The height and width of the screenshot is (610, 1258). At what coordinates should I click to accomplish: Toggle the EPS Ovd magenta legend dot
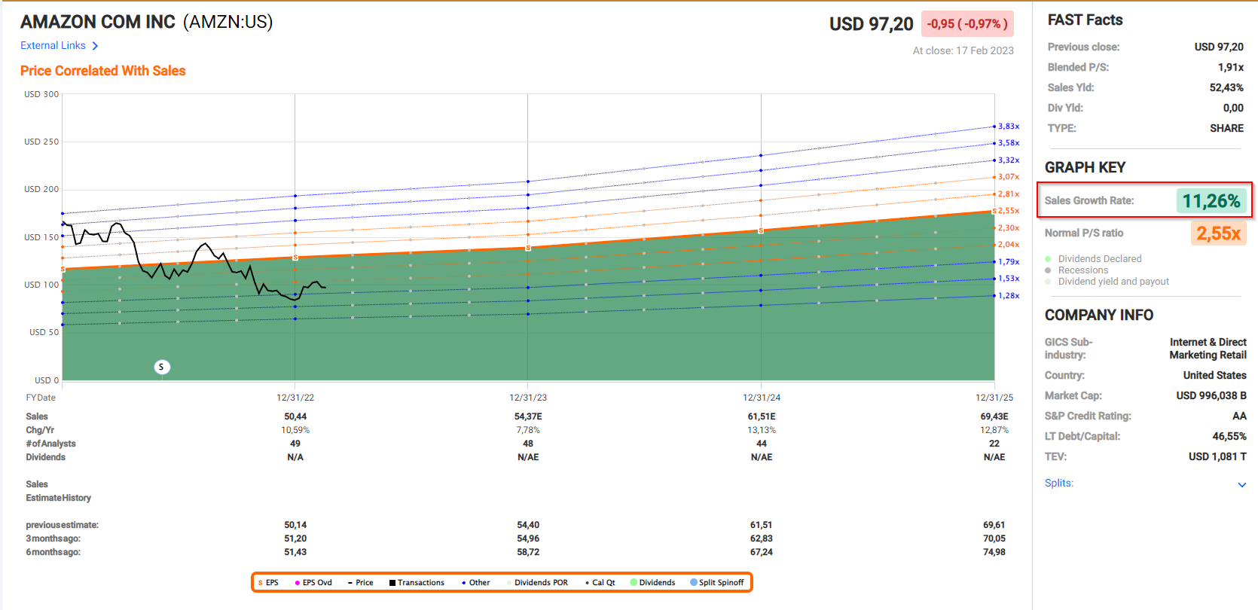tap(298, 583)
